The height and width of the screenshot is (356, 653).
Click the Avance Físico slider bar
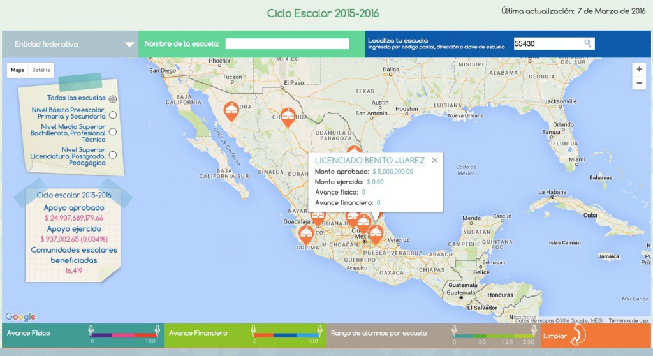(124, 334)
